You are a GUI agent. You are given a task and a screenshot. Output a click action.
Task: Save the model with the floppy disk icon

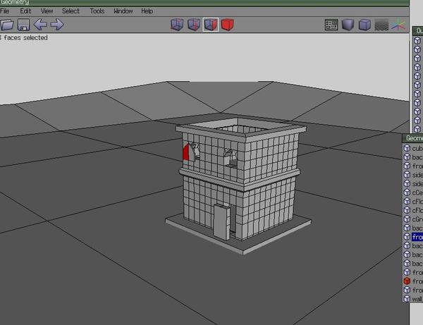[24, 25]
